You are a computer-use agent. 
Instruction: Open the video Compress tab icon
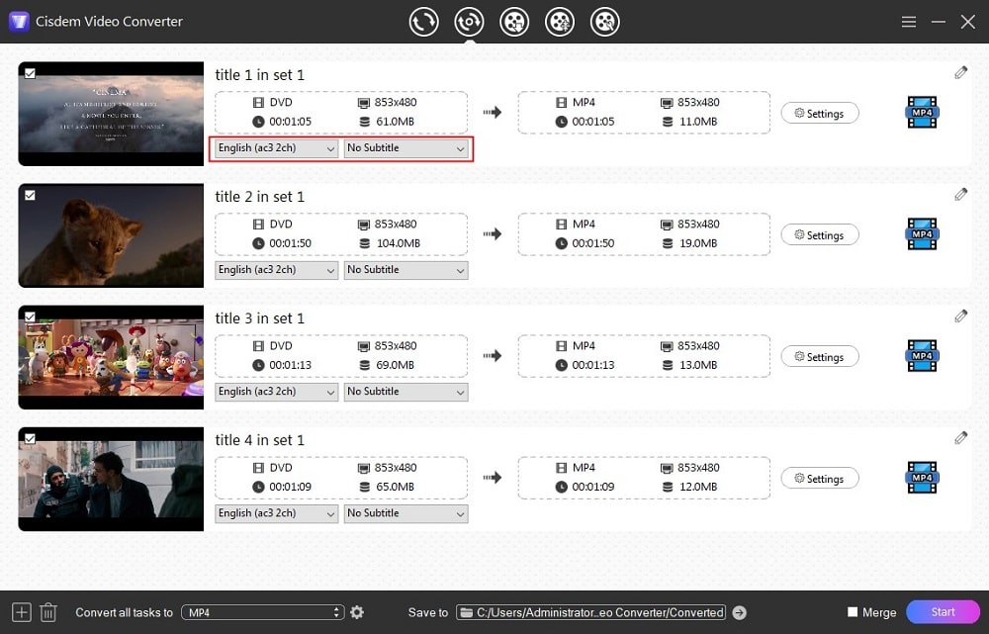pyautogui.click(x=560, y=22)
